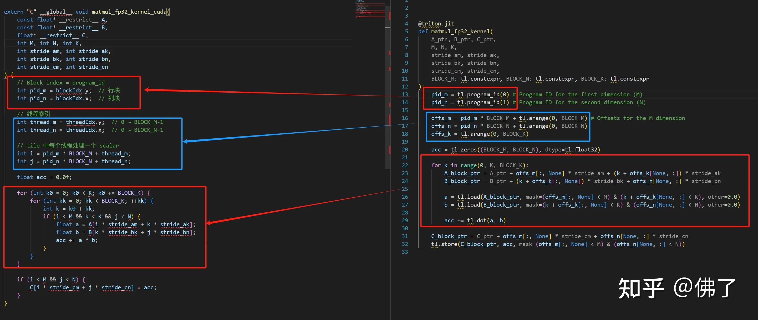Click line number 13 in the gutter

(405, 95)
